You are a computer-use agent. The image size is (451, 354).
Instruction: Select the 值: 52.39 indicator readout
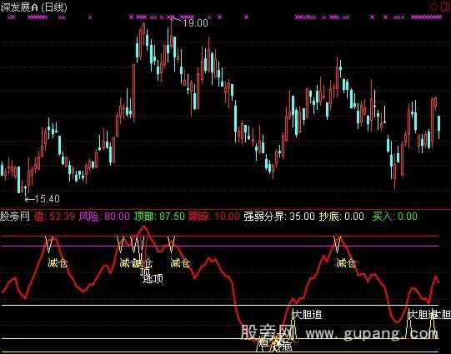point(55,216)
